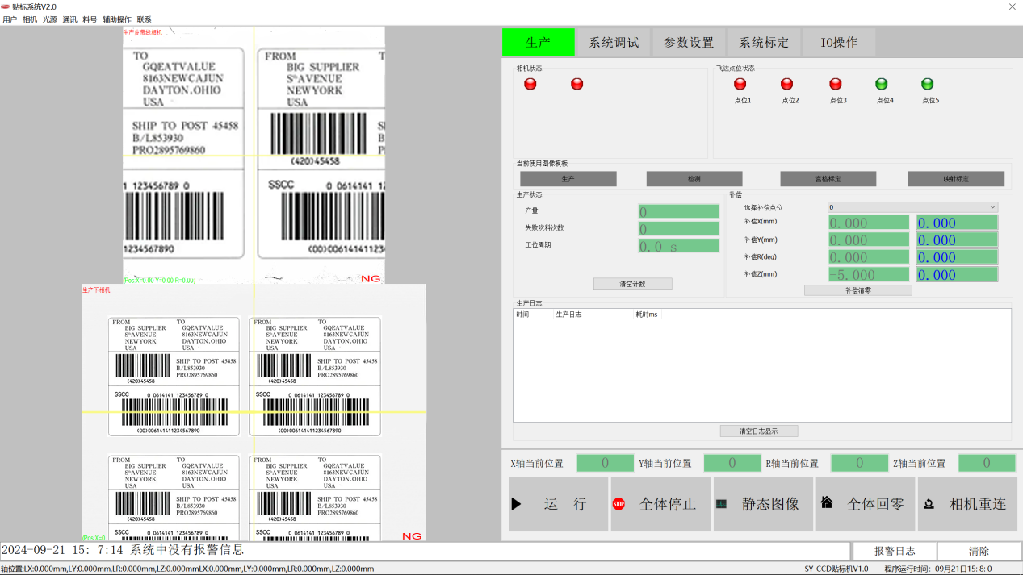This screenshot has width=1023, height=575.
Task: Open the 报警日志 alarm log
Action: click(895, 551)
